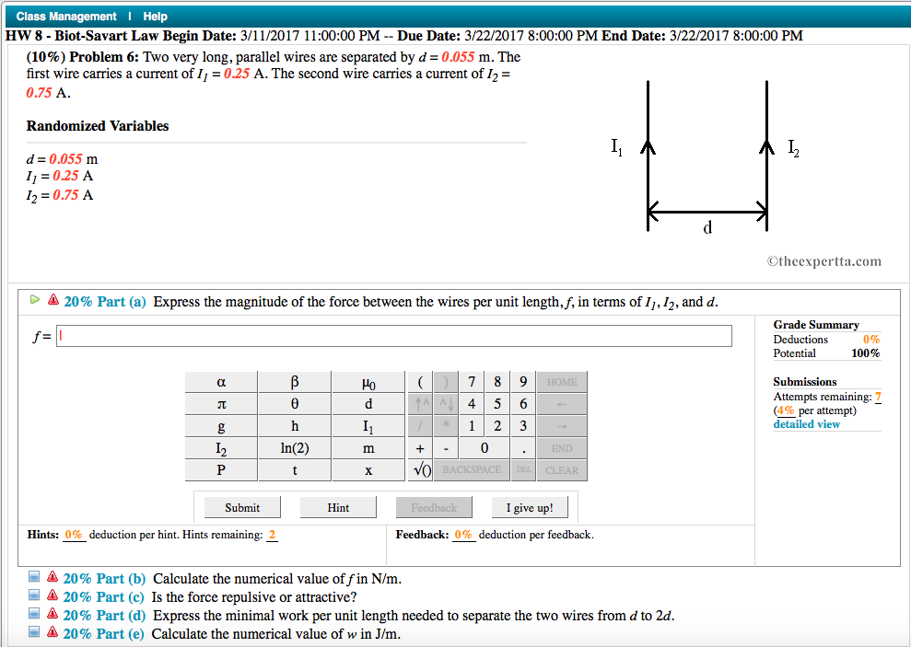Click the 'I give up!' button
Screen dimensions: 911x647
coord(530,507)
